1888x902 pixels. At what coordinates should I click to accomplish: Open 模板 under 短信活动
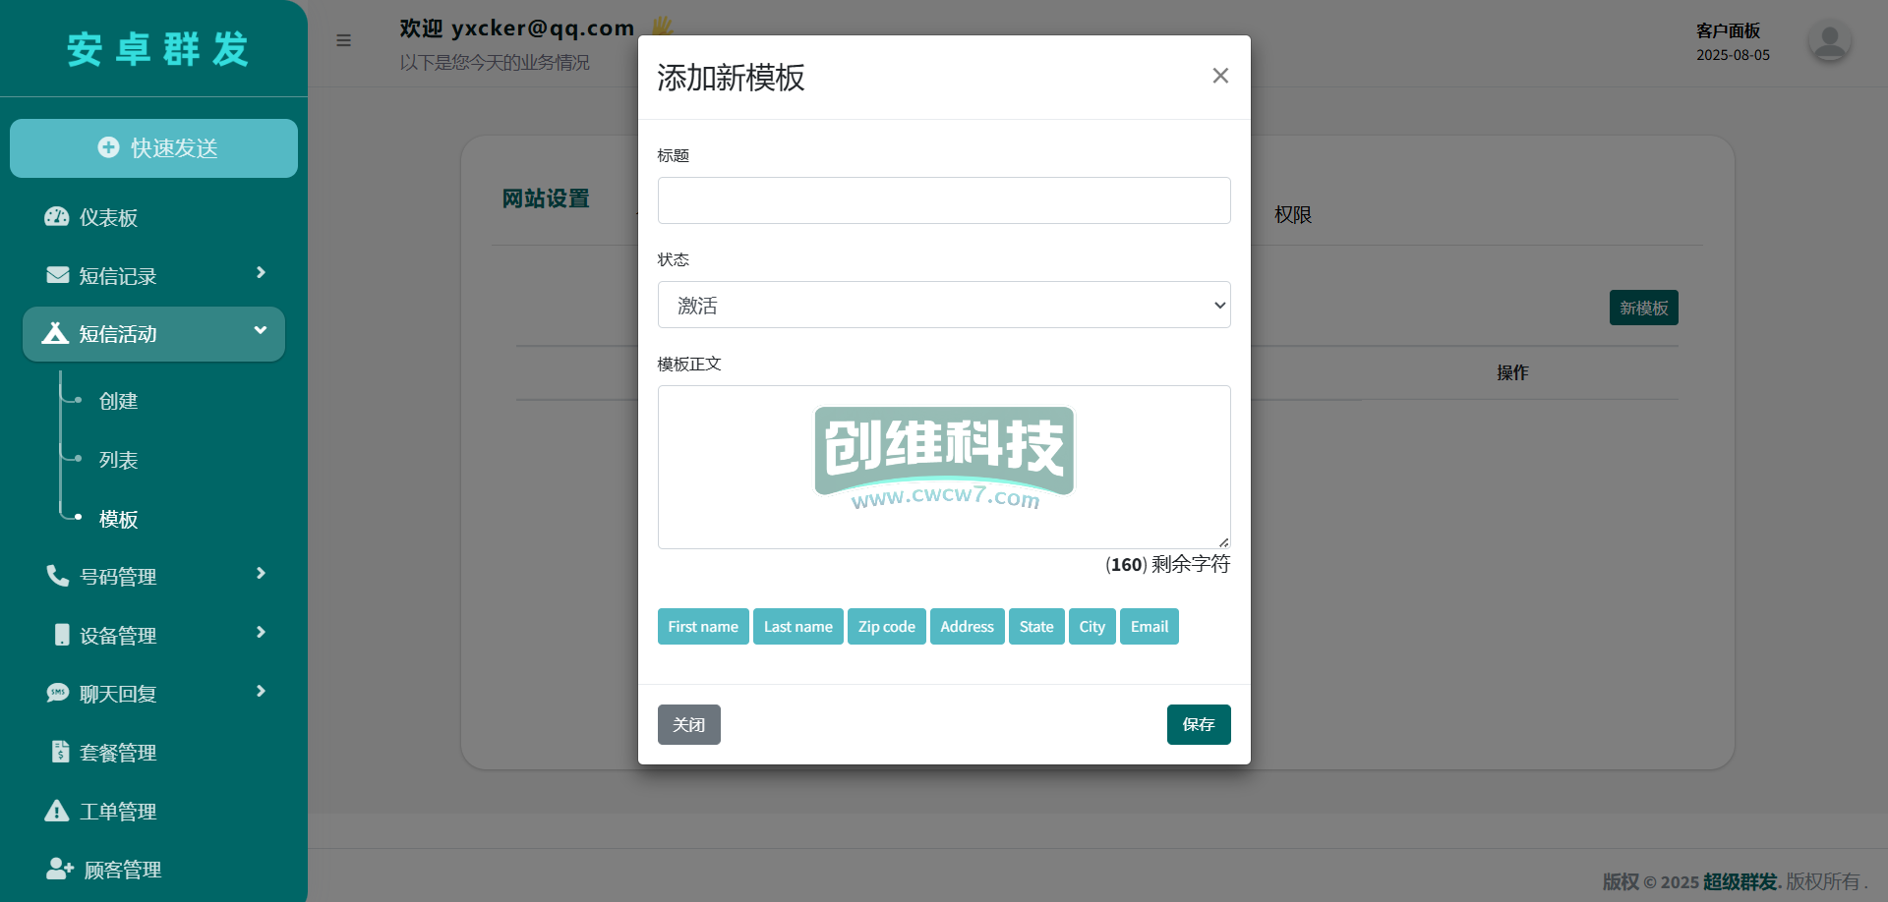pyautogui.click(x=118, y=519)
